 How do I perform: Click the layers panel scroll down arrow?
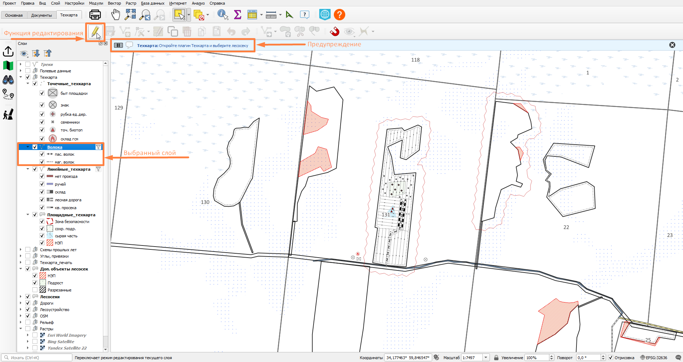[x=105, y=350]
